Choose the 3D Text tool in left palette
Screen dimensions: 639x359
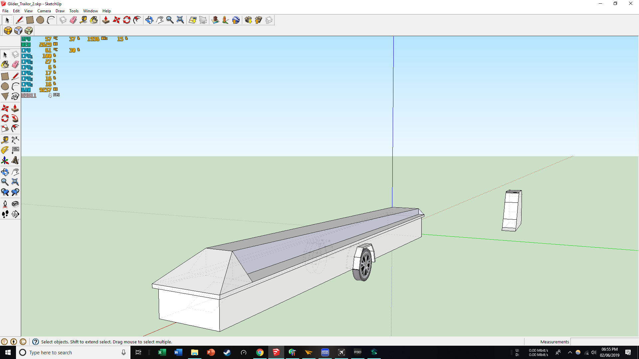click(x=15, y=161)
